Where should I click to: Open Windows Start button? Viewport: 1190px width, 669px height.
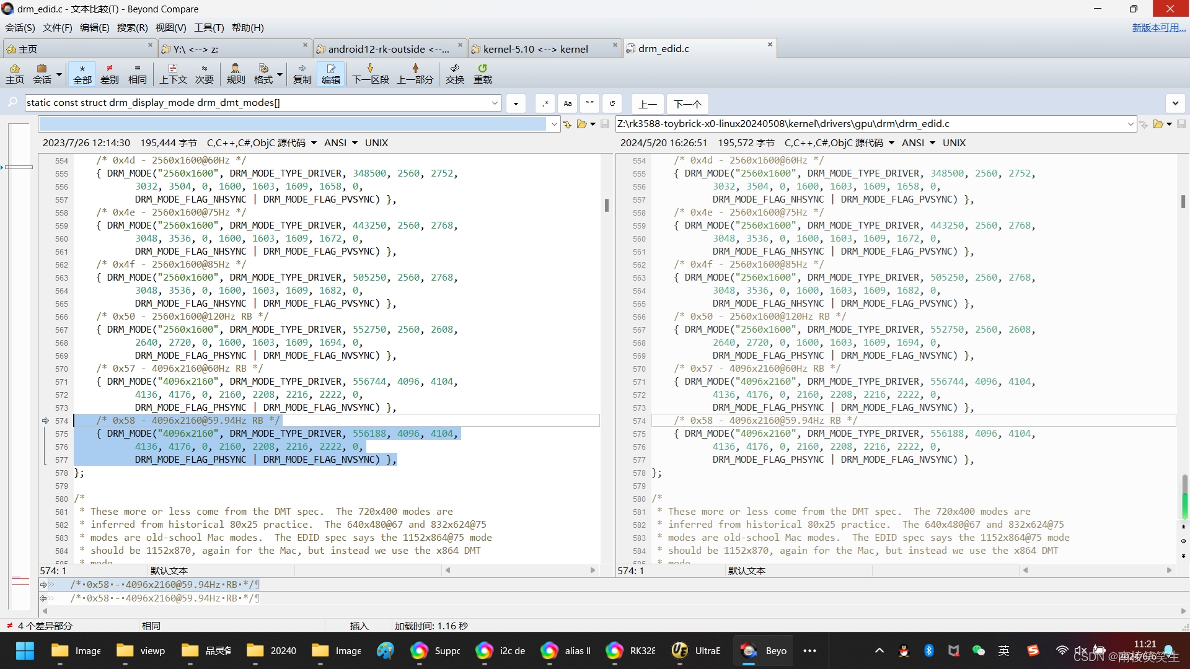(25, 651)
